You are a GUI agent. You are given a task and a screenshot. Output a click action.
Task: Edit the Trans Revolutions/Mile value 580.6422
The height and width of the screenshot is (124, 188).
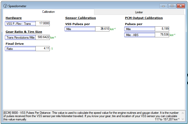click(43, 37)
